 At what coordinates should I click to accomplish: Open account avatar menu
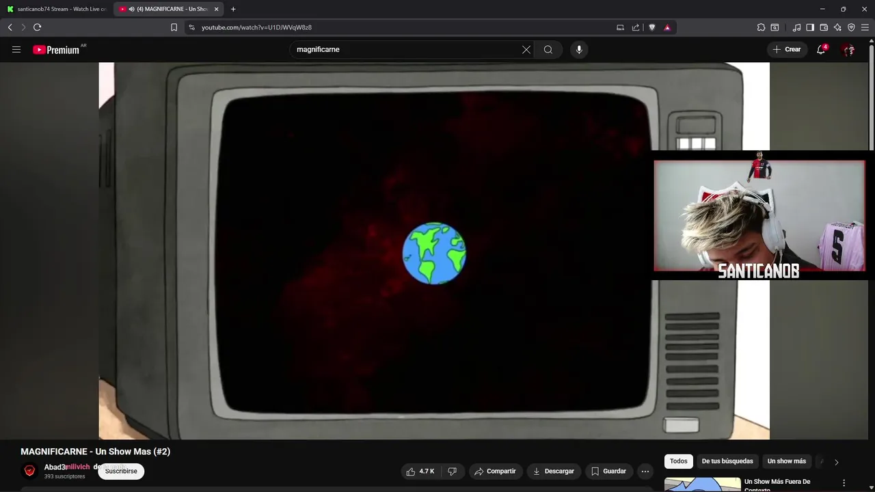click(x=848, y=49)
